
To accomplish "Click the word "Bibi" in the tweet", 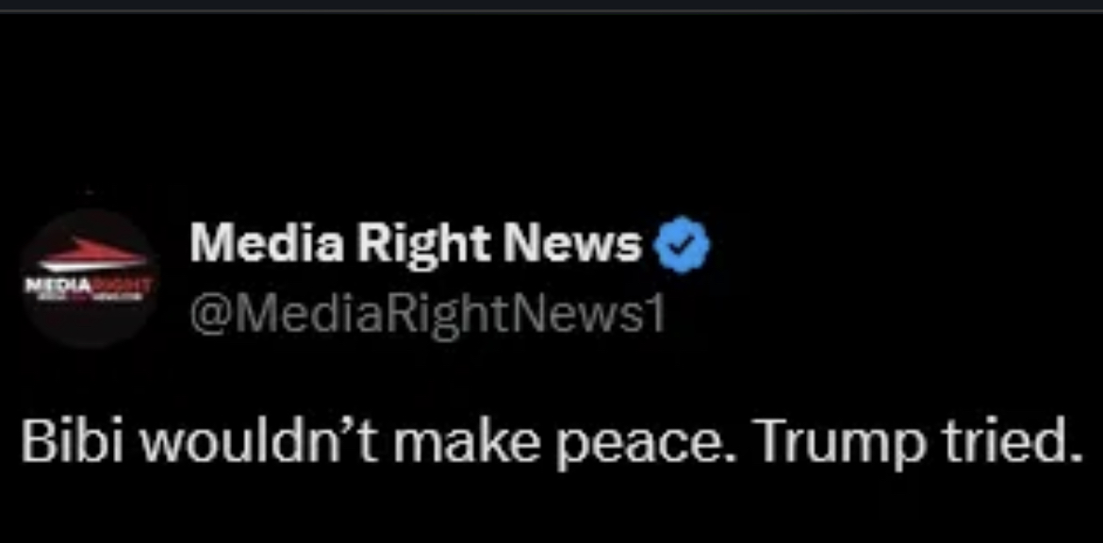I will (x=78, y=441).
